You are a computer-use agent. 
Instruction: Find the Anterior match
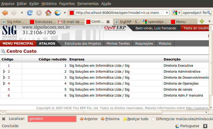[89, 119]
